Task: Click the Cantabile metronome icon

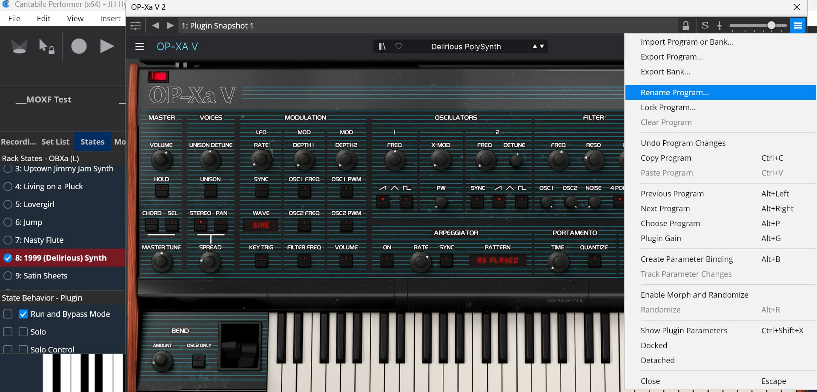Action: [x=19, y=46]
